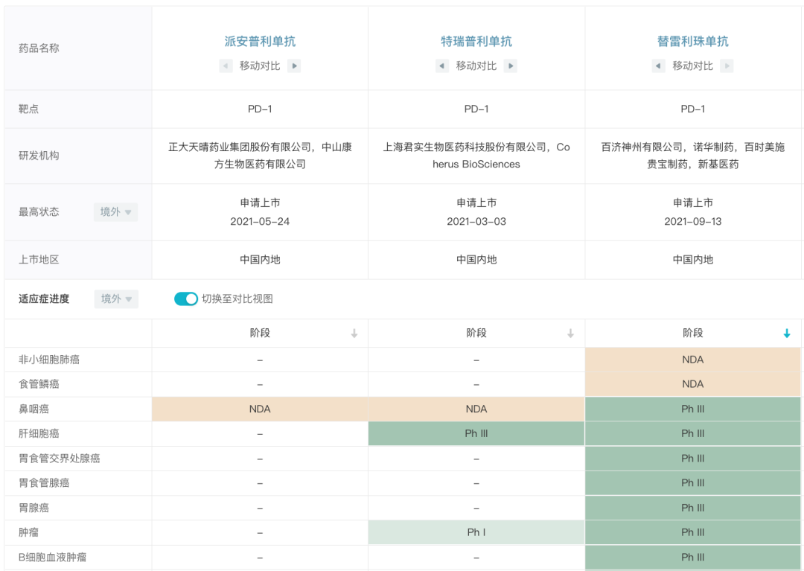Click left move arrow under 替雷利珠单抗
The width and height of the screenshot is (804, 571).
click(x=659, y=66)
